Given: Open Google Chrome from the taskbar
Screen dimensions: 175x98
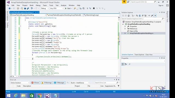Looking at the screenshot, I should point(40,96).
